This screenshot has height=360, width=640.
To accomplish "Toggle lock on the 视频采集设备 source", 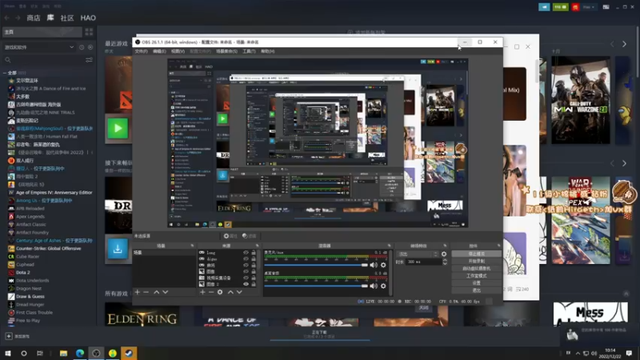I will point(254,278).
